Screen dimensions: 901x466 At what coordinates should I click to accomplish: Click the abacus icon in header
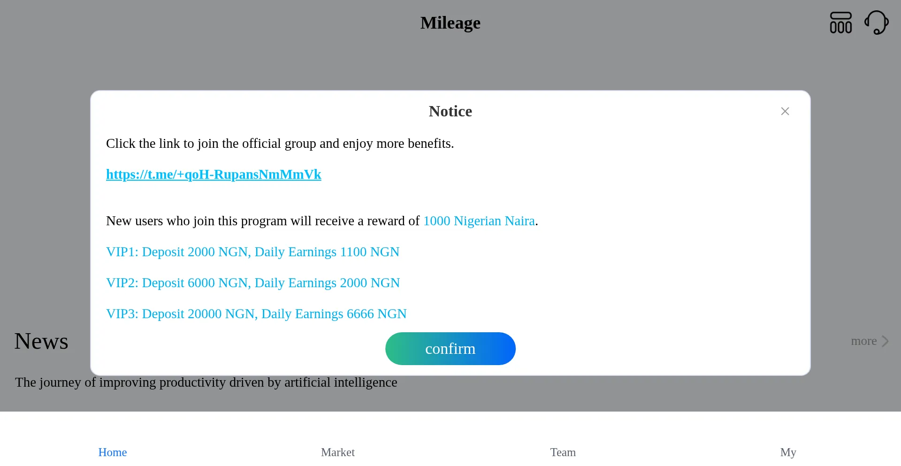pos(840,23)
